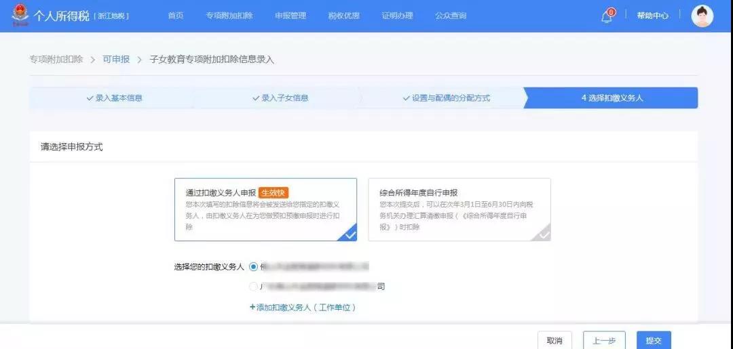Go to 申报管理 menu item
Viewport: 733px width, 349px height.
[290, 16]
